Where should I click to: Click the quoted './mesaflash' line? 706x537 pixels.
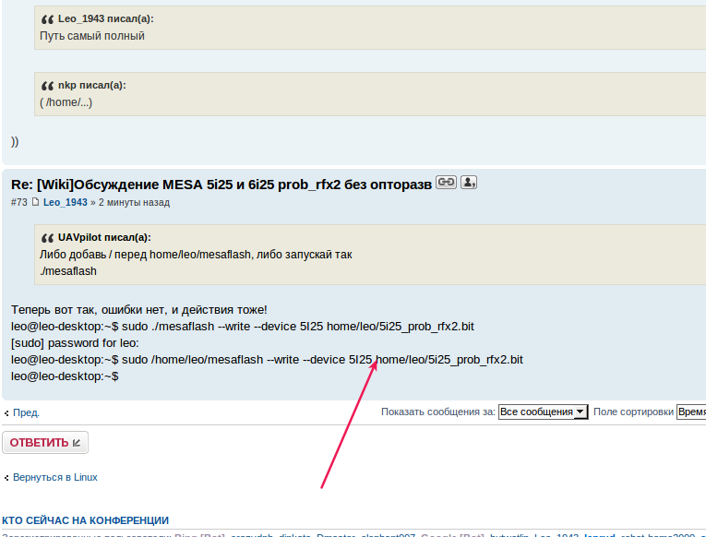(68, 271)
